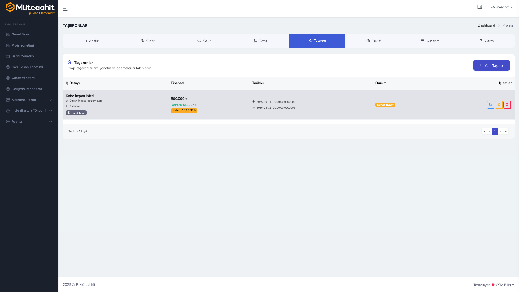Click the blue view payments icon in row
Screen dimensions: 519x292
click(x=490, y=105)
